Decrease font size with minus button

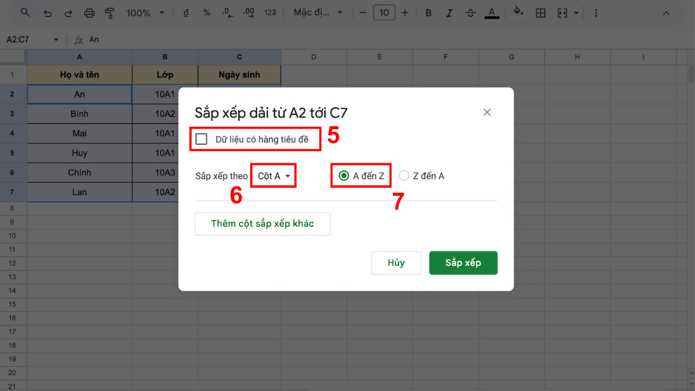click(x=363, y=13)
